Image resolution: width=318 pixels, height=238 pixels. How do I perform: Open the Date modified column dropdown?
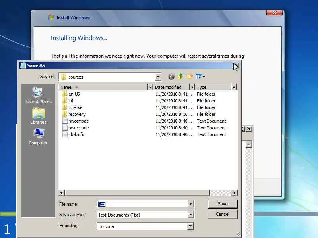192,87
